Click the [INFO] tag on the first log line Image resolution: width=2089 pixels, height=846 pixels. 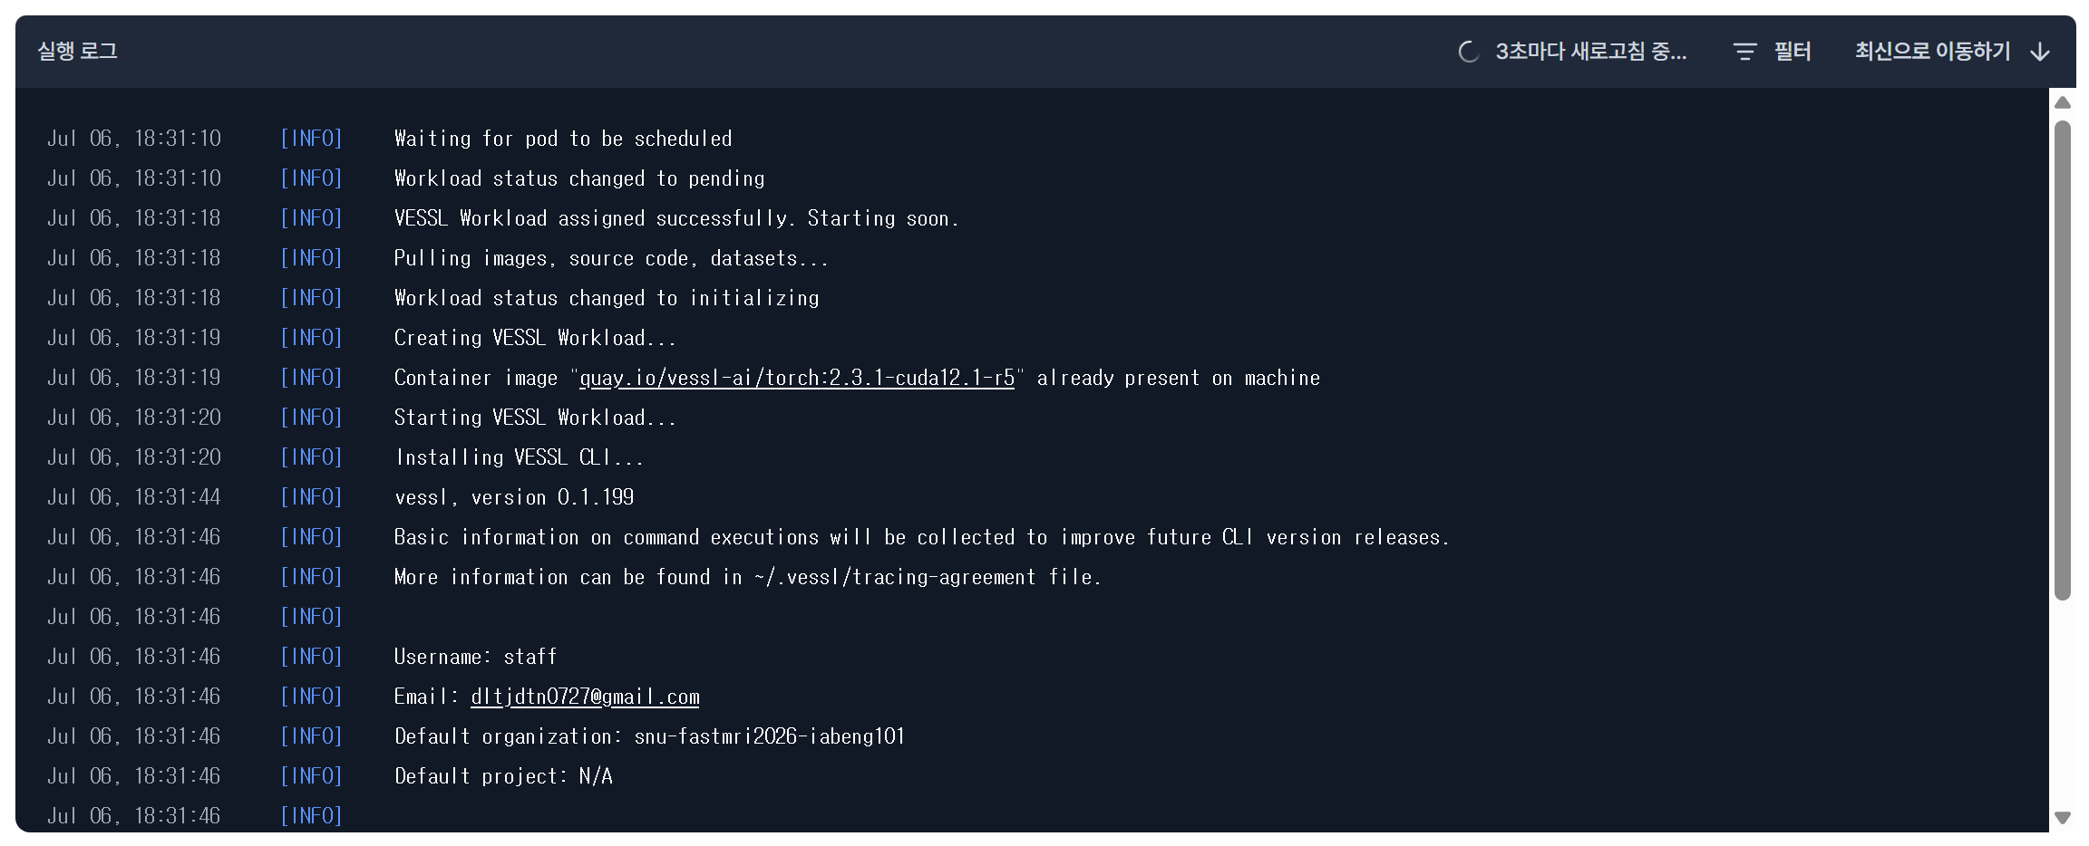pos(311,139)
